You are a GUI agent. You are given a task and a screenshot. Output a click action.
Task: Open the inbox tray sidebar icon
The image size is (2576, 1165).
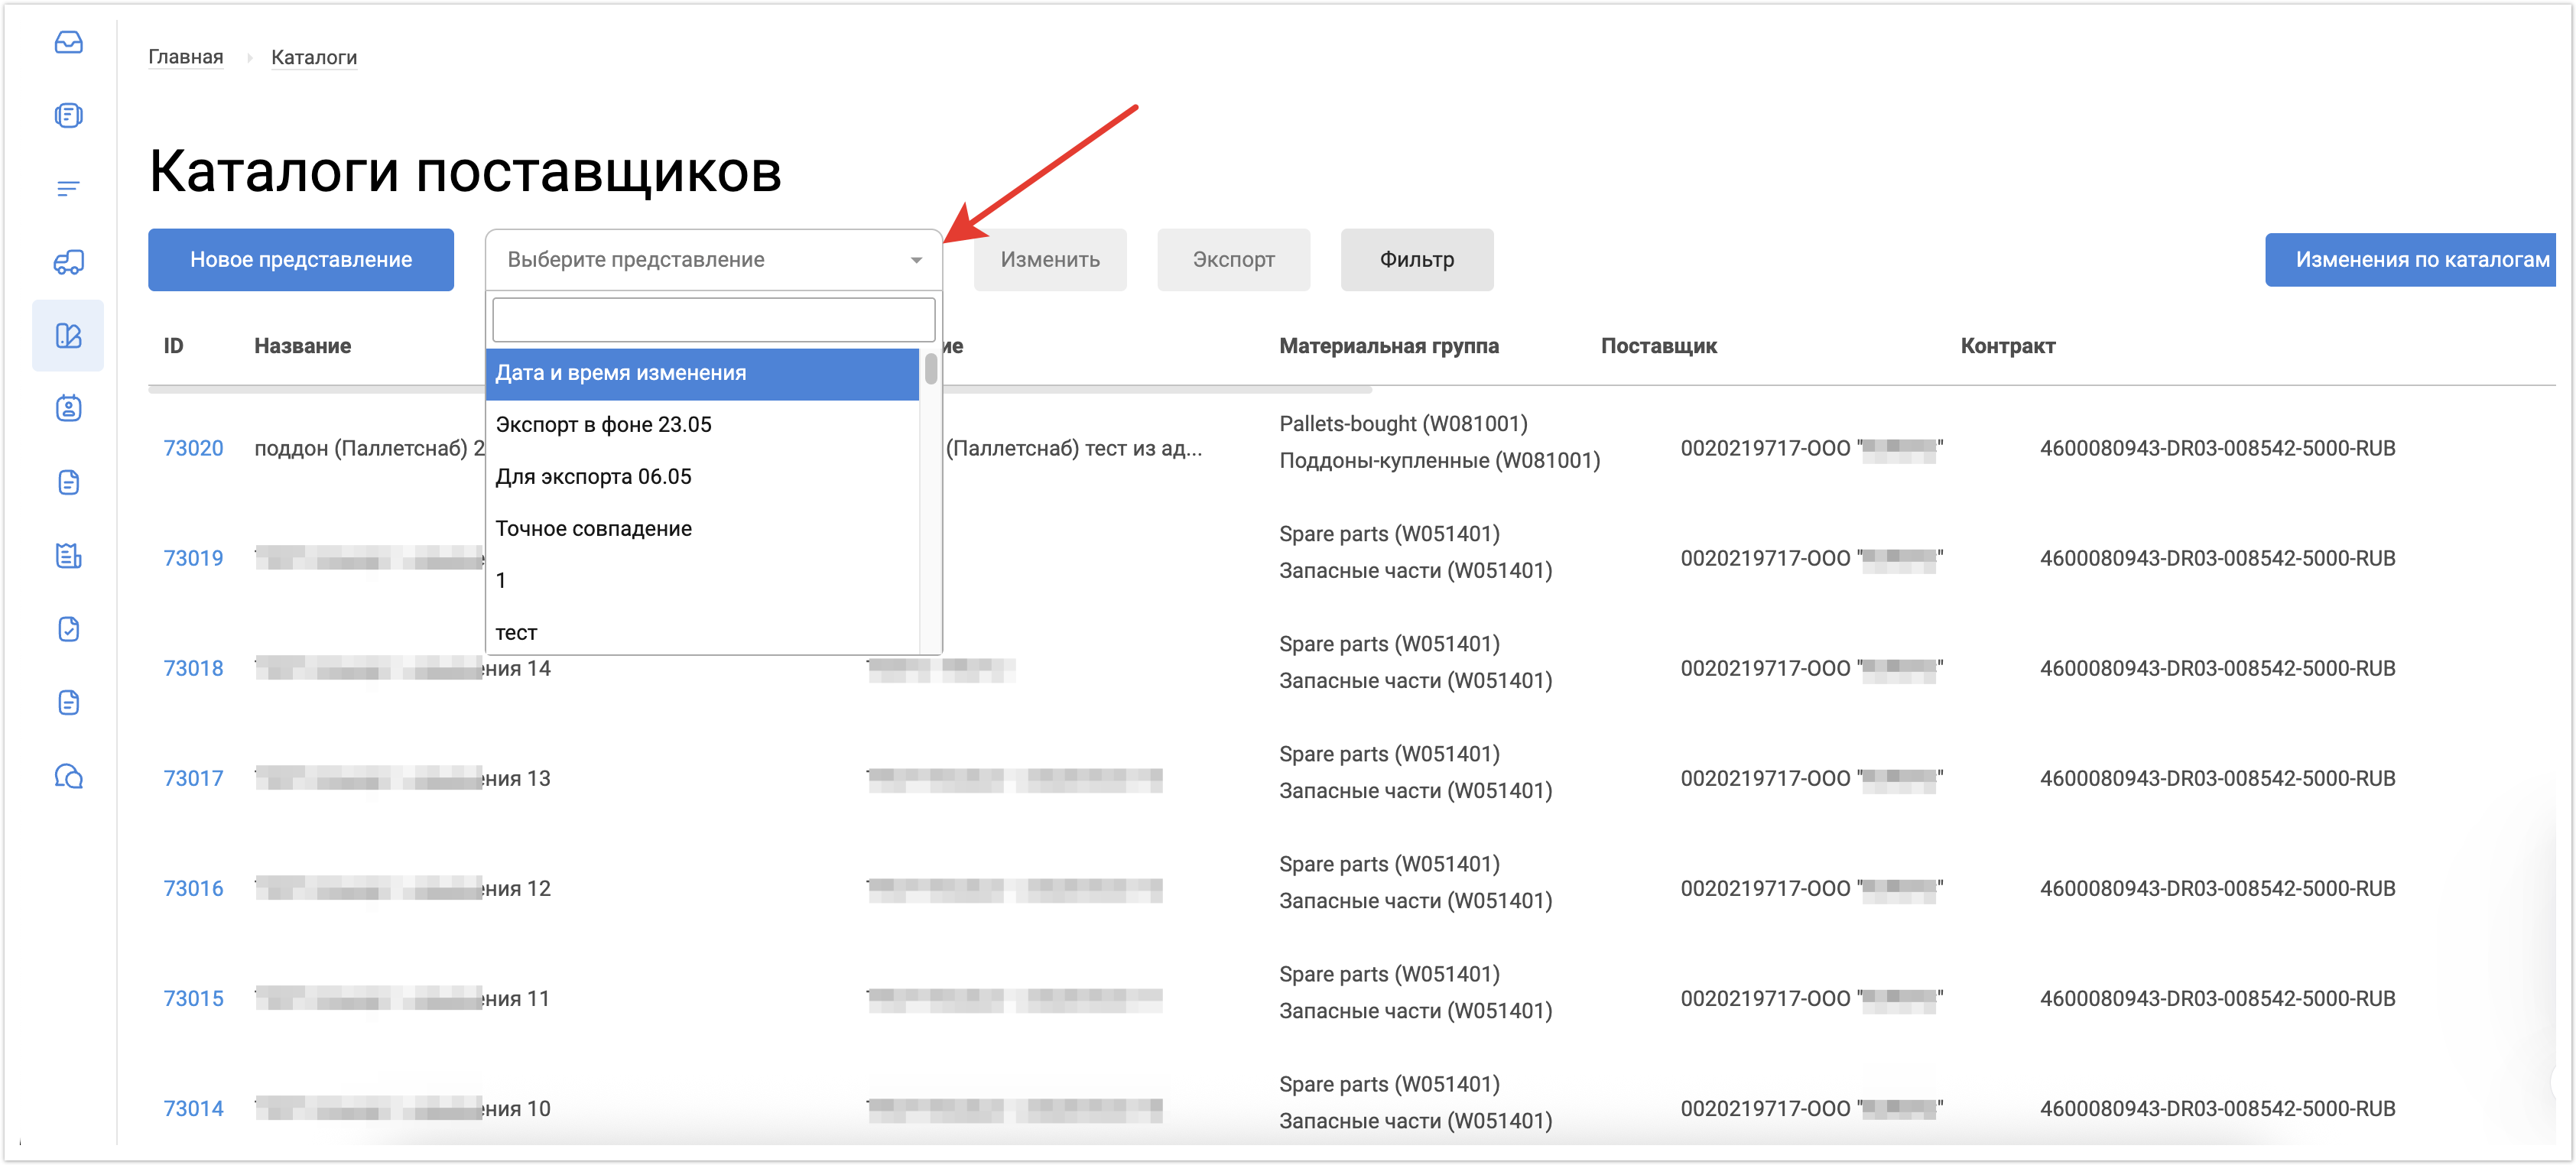coord(68,42)
